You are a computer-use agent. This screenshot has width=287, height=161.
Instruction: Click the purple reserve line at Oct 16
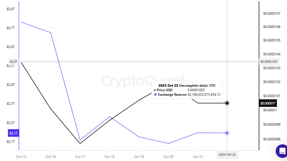(x=51, y=32)
